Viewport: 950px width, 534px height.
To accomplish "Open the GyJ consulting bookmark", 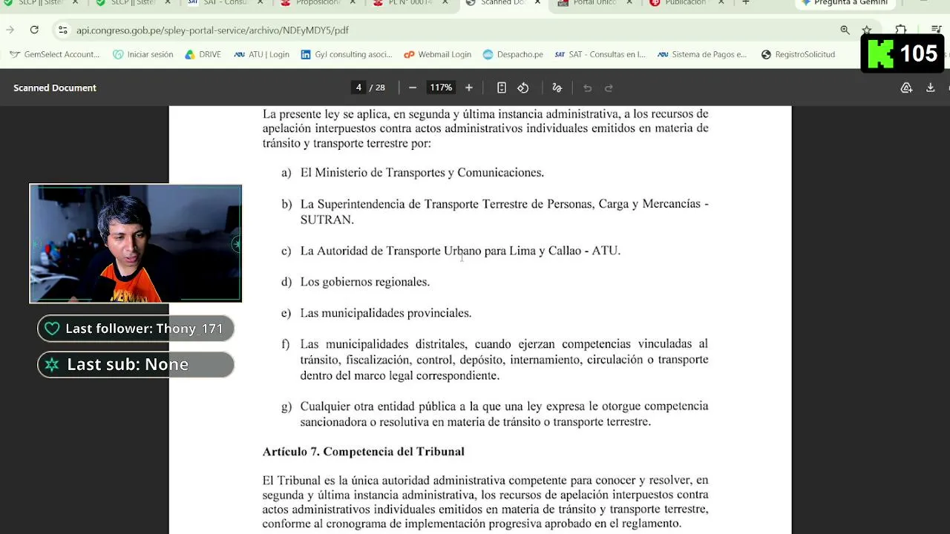I will [x=347, y=54].
